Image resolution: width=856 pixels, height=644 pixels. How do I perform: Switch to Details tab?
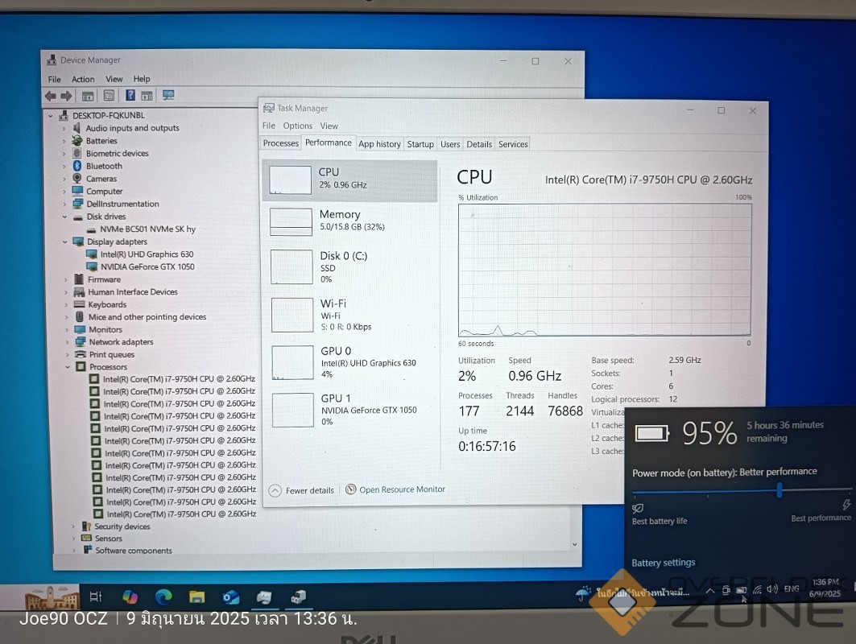click(x=479, y=144)
